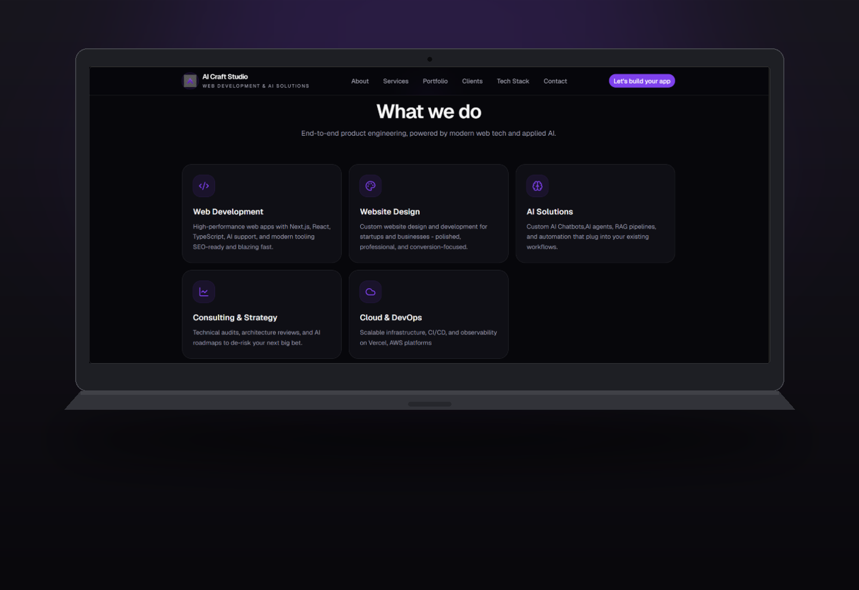Click the brain icon on AI Solutions
This screenshot has height=590, width=859.
tap(537, 186)
